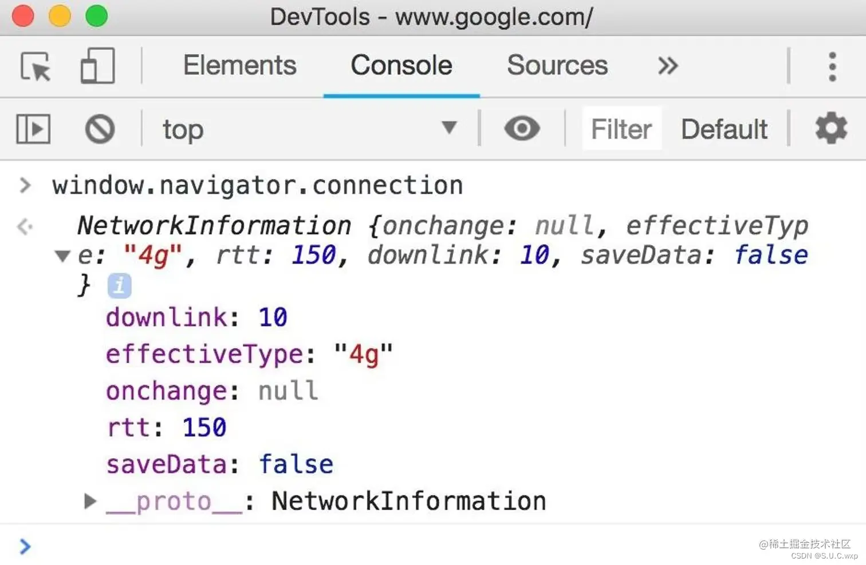Open the Elements tab

tap(239, 65)
